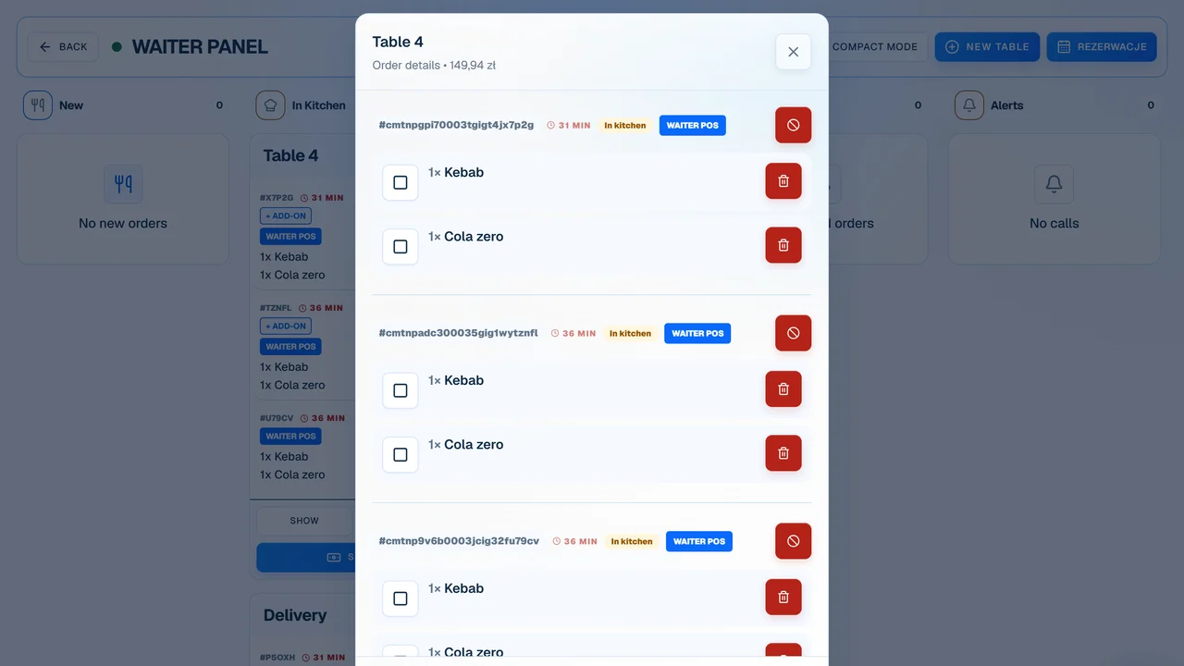Click the order ID cmtnp9v6b0003jcig32fu79cv

459,541
